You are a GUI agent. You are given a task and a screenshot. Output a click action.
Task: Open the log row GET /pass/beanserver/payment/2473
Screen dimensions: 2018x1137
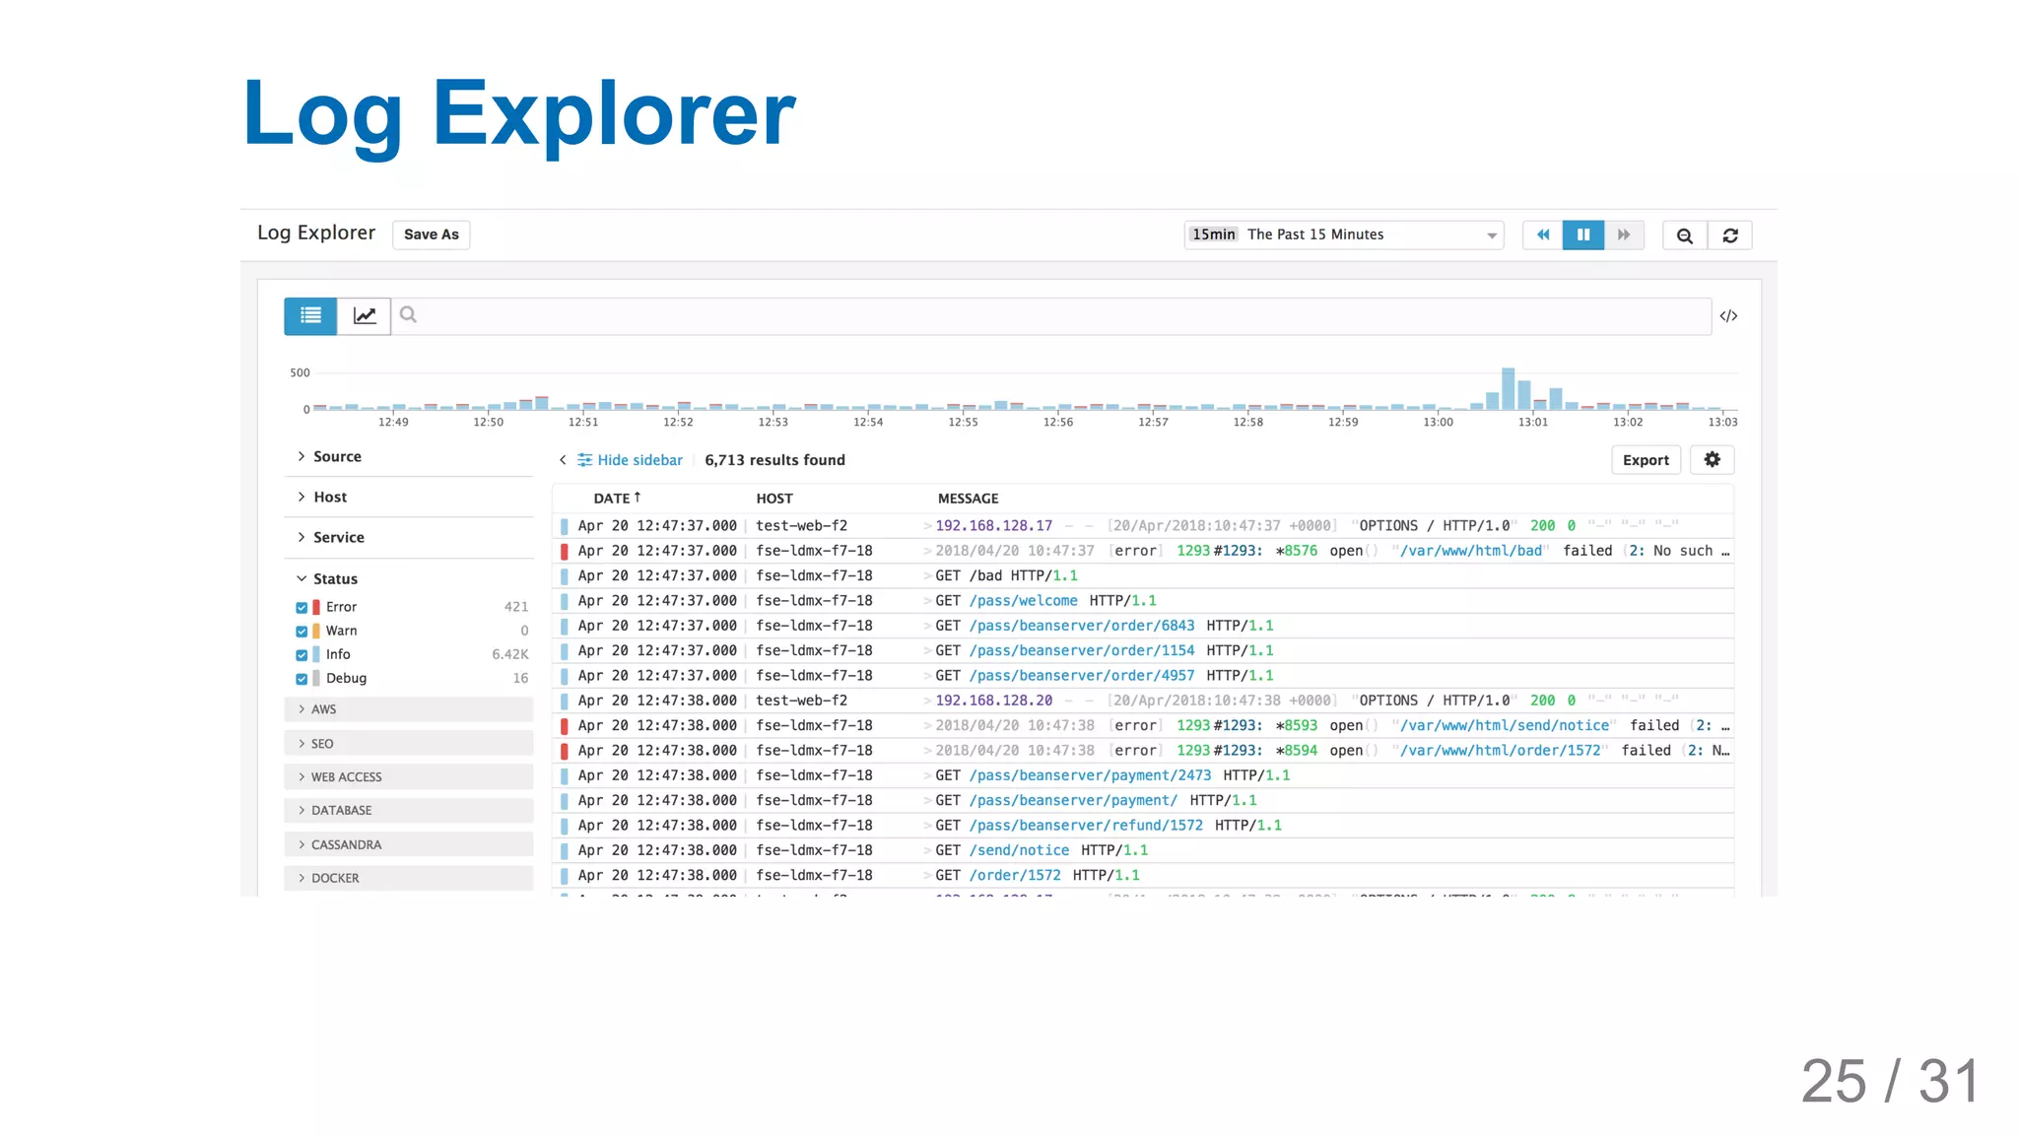click(1143, 775)
